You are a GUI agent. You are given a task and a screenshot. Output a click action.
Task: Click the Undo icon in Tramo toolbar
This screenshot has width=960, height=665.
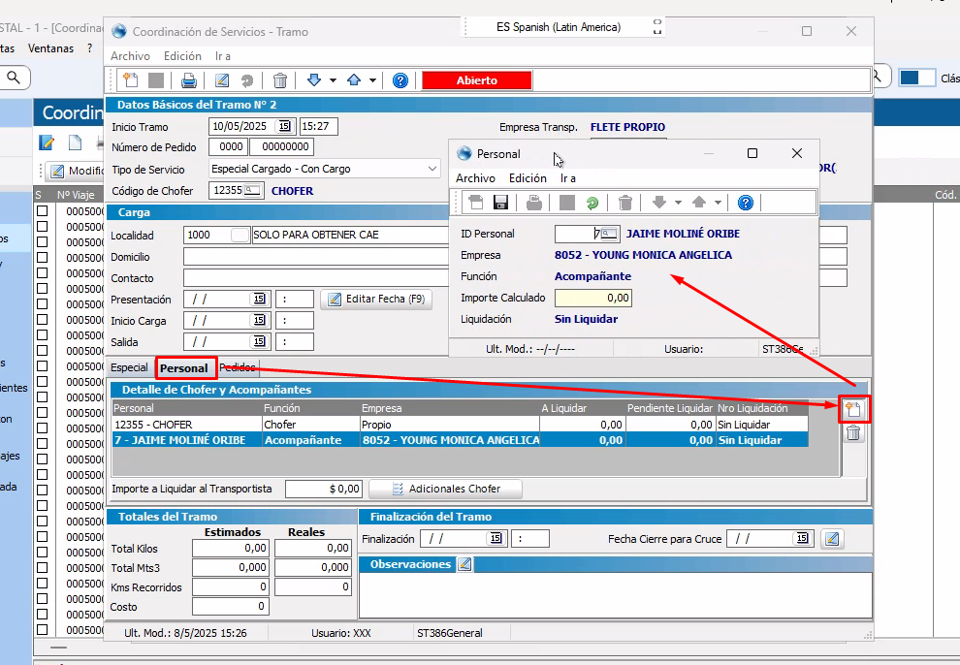pyautogui.click(x=246, y=80)
